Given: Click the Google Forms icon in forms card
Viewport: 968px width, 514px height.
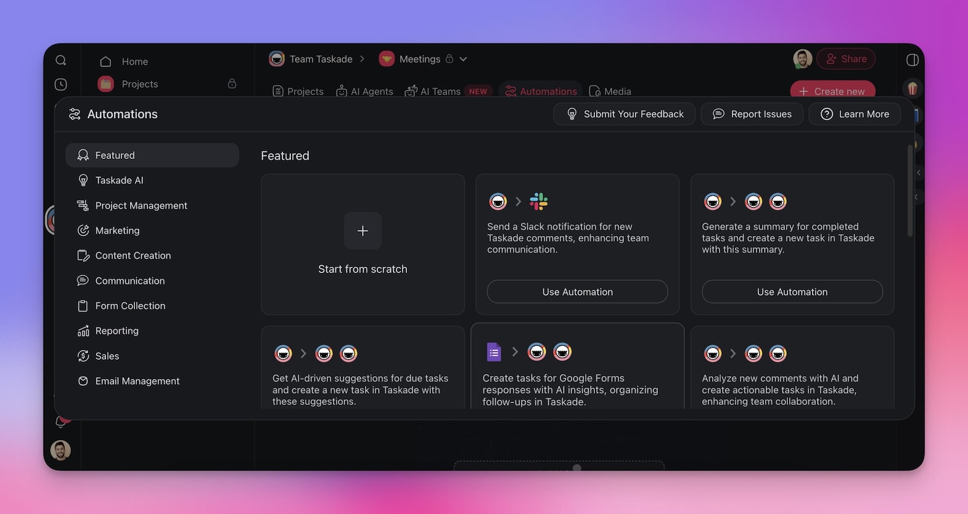Looking at the screenshot, I should coord(494,352).
